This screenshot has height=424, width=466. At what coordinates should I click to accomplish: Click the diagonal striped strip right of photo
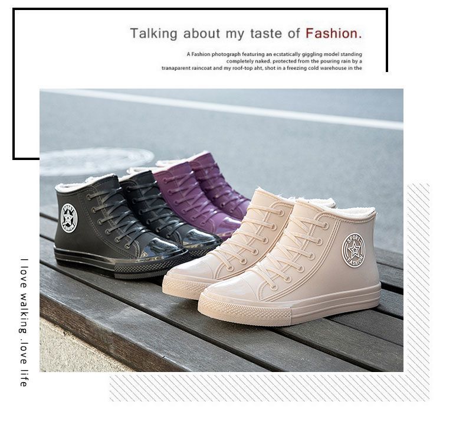[418, 278]
